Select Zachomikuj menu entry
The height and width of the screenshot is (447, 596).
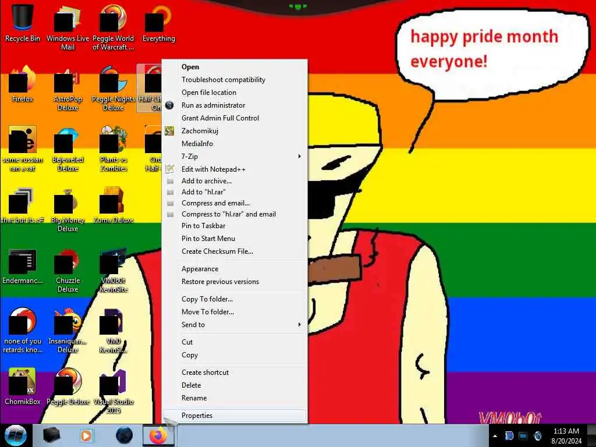click(x=235, y=131)
